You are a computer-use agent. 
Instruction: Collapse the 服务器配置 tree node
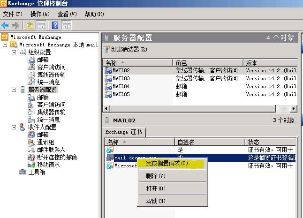14,90
